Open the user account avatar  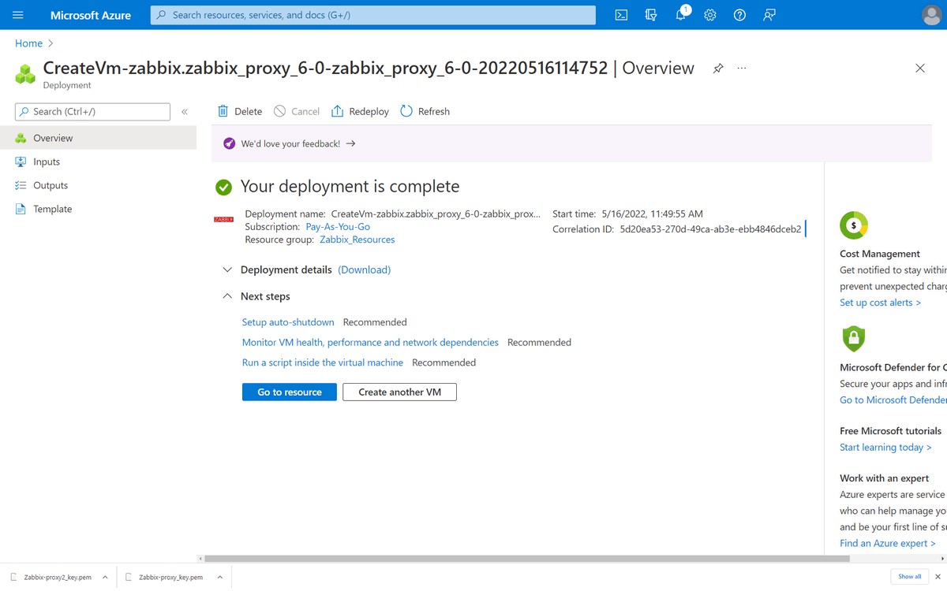point(931,15)
